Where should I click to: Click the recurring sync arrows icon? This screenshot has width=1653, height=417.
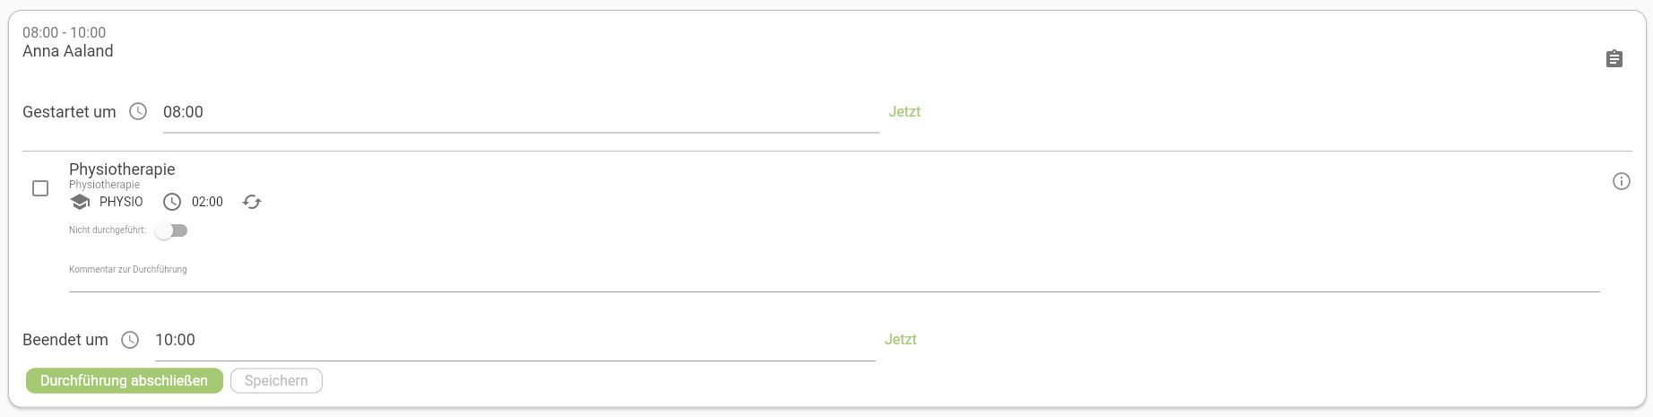click(x=252, y=202)
